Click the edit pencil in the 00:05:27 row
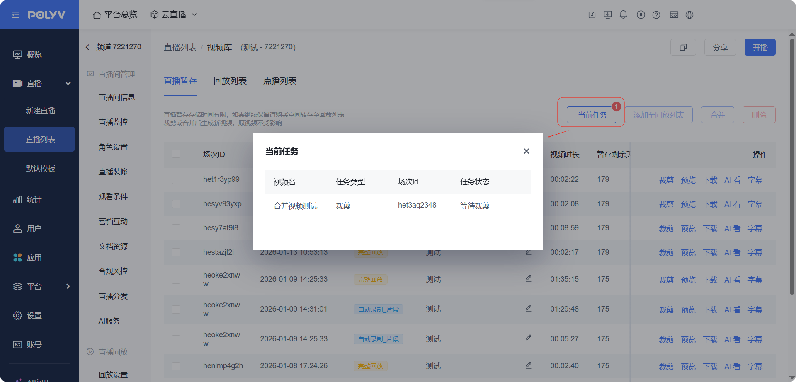796x382 pixels. [x=529, y=338]
